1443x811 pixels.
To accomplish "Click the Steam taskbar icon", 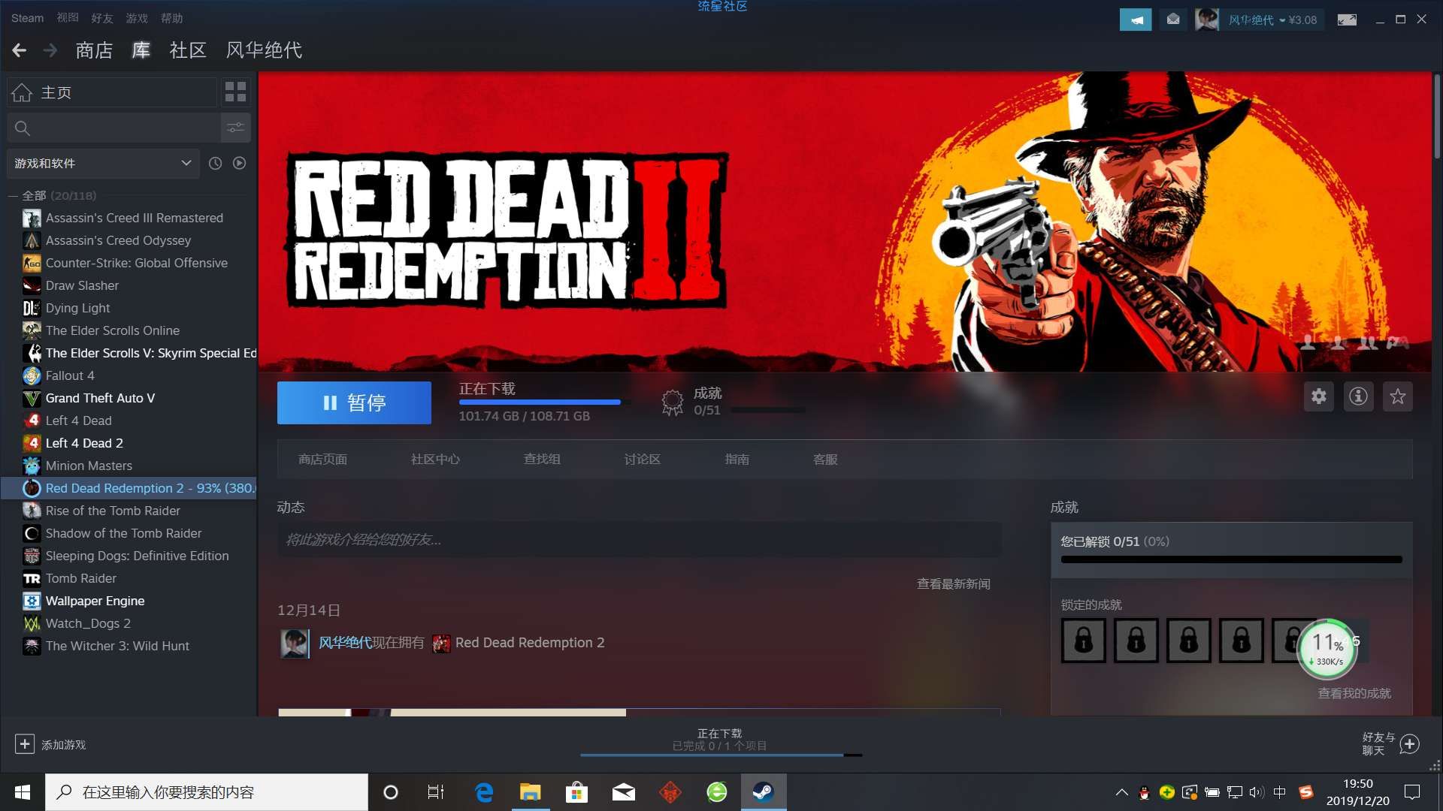I will coord(764,792).
